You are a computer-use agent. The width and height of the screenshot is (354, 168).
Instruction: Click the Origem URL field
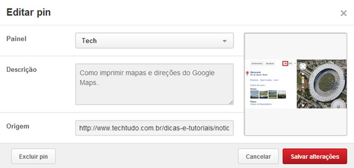(x=154, y=128)
